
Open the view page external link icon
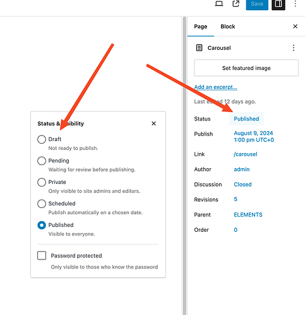click(236, 4)
